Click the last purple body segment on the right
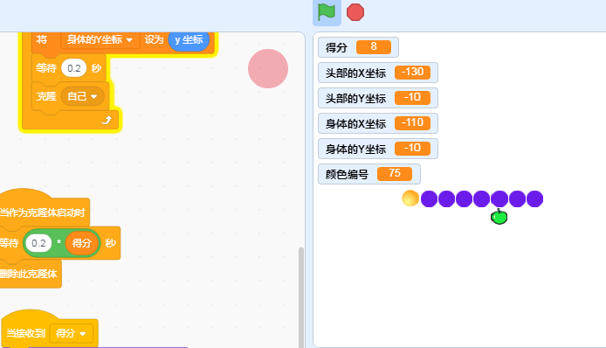The image size is (606, 348). (535, 199)
